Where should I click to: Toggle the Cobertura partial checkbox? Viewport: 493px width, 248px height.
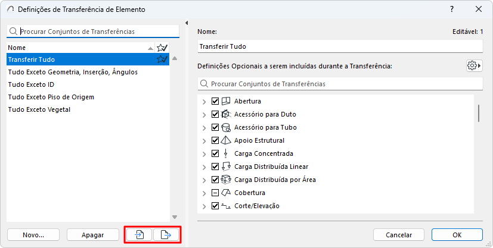(215, 193)
